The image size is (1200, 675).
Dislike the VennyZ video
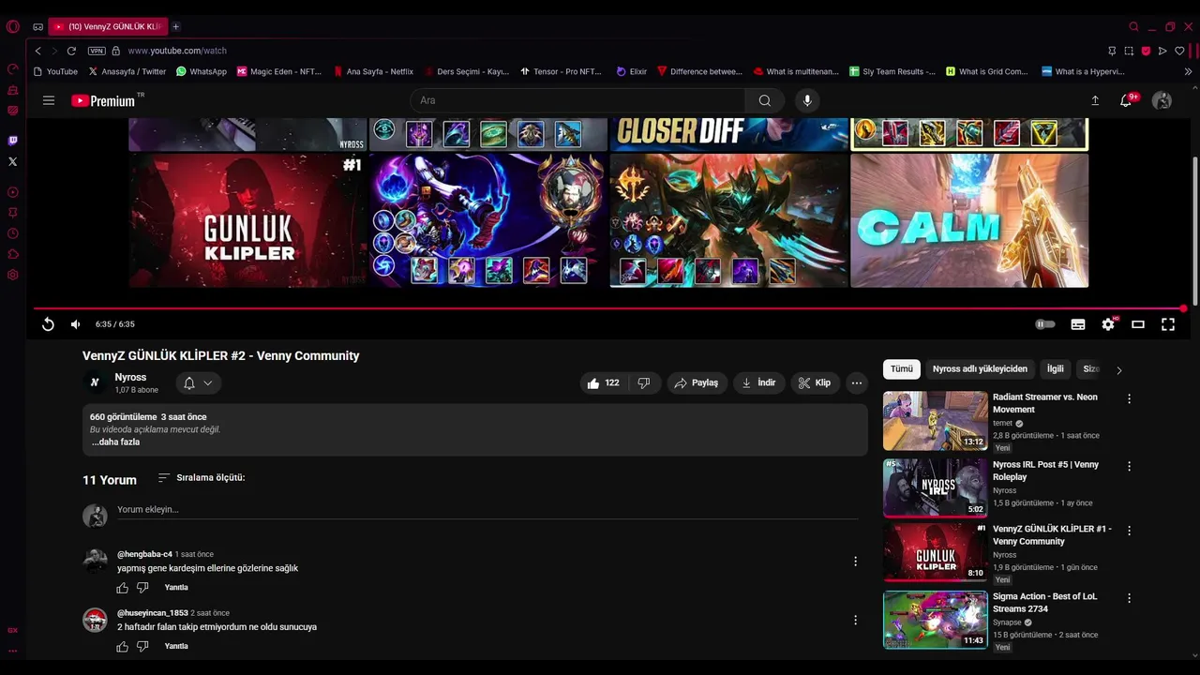[x=644, y=382]
